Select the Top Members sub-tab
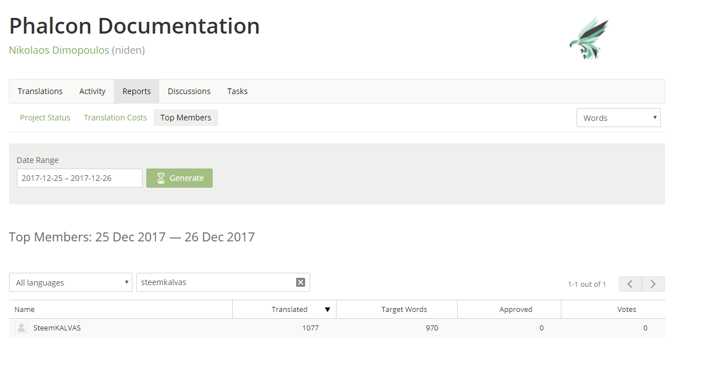 [x=186, y=118]
